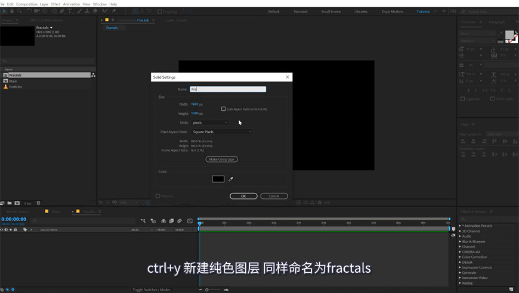Open the Layer menu

pyautogui.click(x=44, y=4)
